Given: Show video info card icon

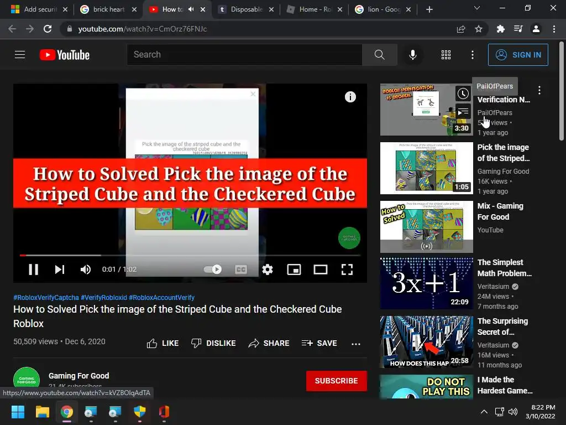Looking at the screenshot, I should click(x=350, y=97).
